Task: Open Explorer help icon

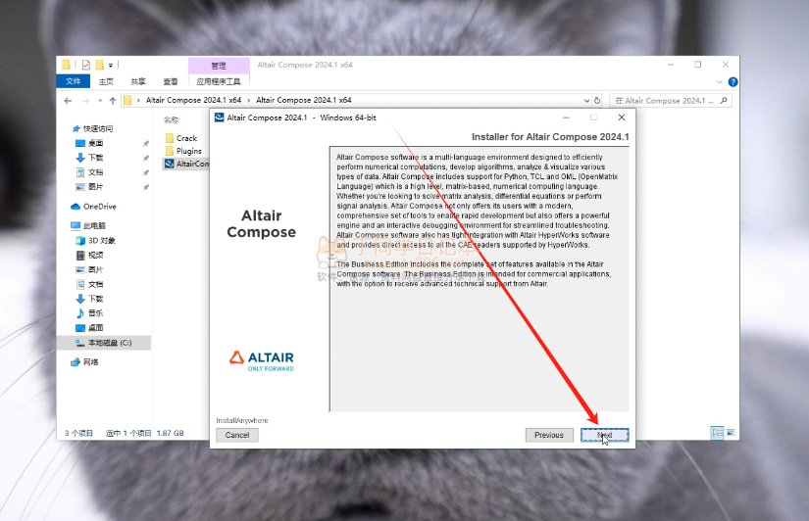Action: coord(733,82)
